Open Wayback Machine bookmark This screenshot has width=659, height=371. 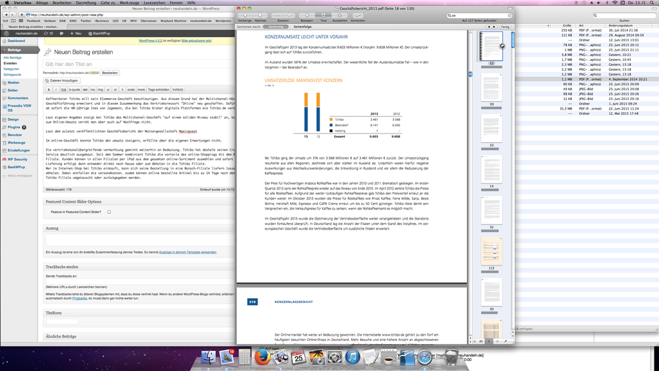[173, 21]
